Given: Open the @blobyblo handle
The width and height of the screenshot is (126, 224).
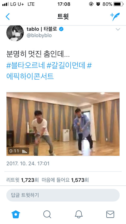Looking at the screenshot, I should 39,35.
